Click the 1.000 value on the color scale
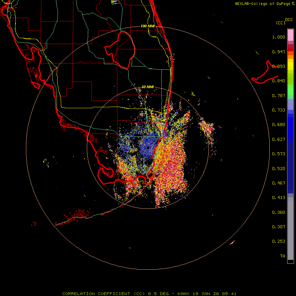The image size is (296, 296). (x=279, y=37)
